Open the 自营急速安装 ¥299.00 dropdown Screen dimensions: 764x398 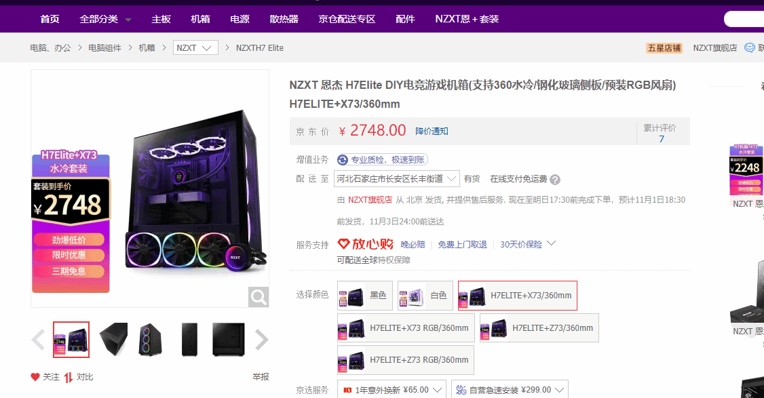click(510, 390)
